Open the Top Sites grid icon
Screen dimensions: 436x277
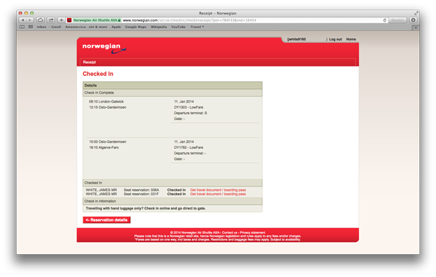click(31, 27)
